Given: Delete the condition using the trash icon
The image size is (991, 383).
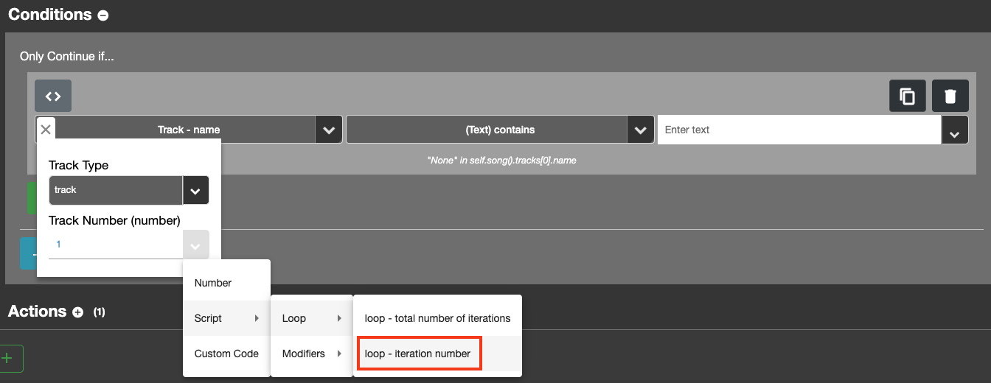Looking at the screenshot, I should [950, 96].
